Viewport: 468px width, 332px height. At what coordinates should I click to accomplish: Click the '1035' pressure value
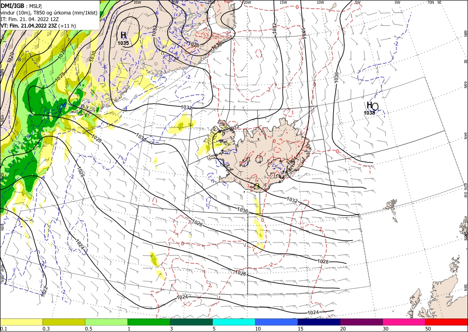pyautogui.click(x=123, y=43)
